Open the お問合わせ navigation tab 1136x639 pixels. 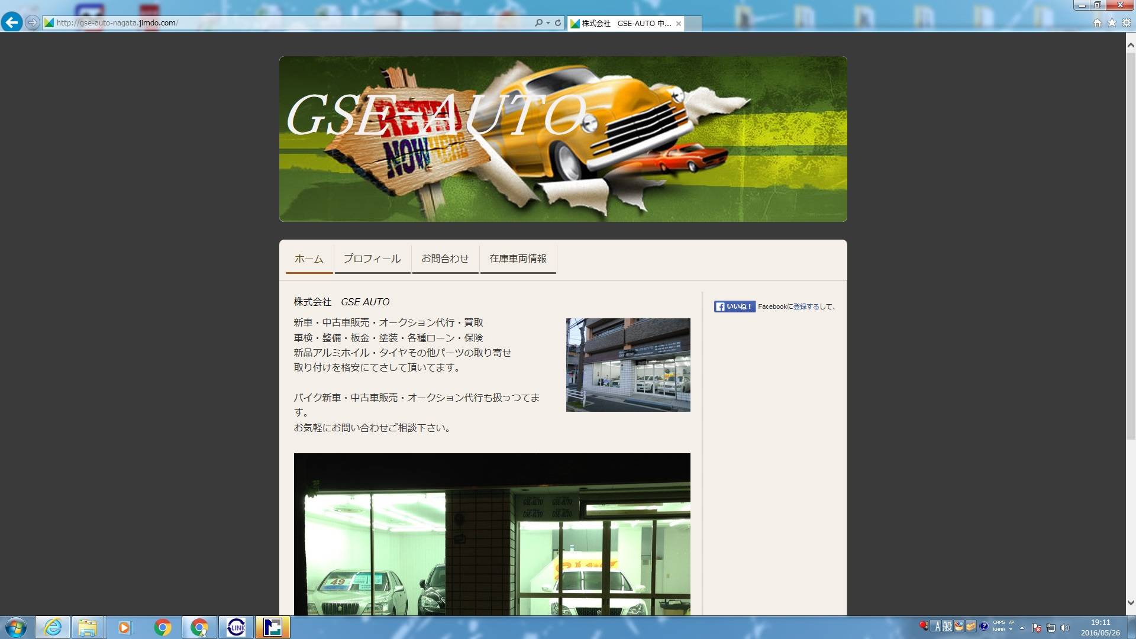(445, 259)
